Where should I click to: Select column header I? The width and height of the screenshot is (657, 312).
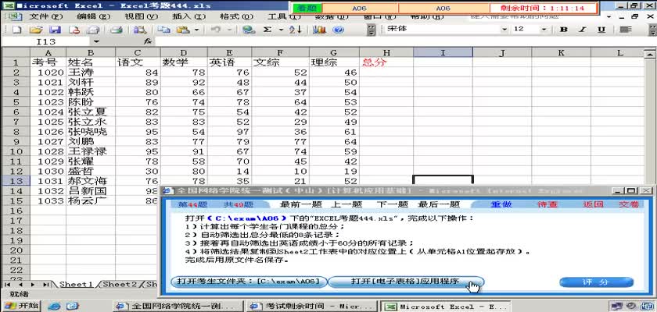pyautogui.click(x=443, y=52)
